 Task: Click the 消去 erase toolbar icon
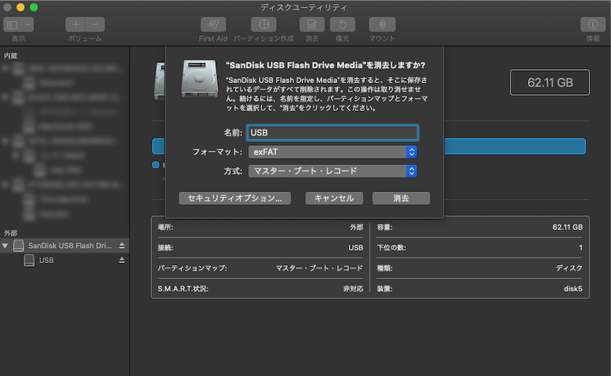[x=311, y=24]
